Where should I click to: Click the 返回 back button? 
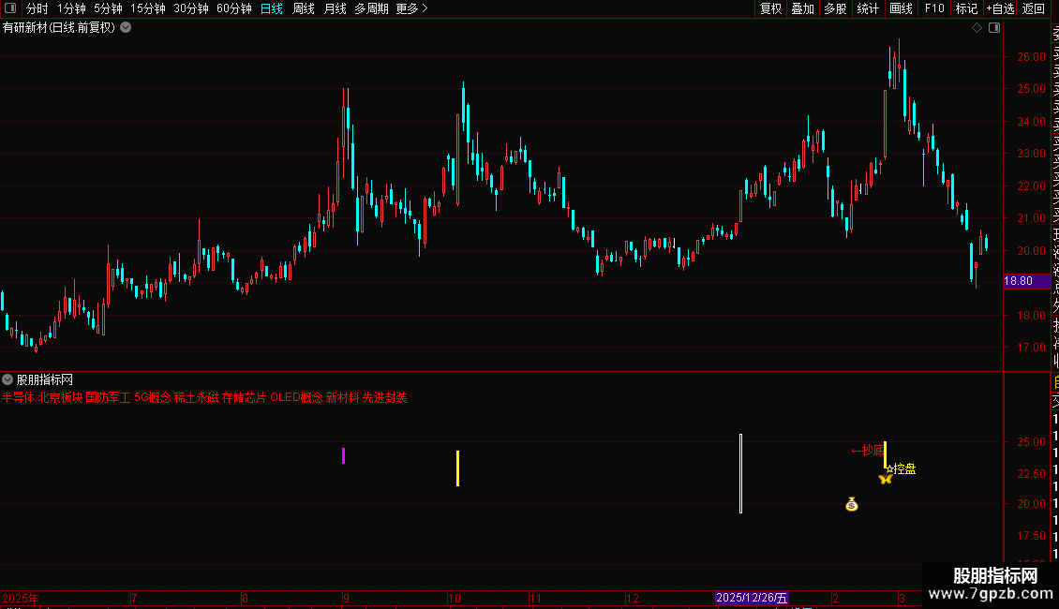coord(1034,8)
